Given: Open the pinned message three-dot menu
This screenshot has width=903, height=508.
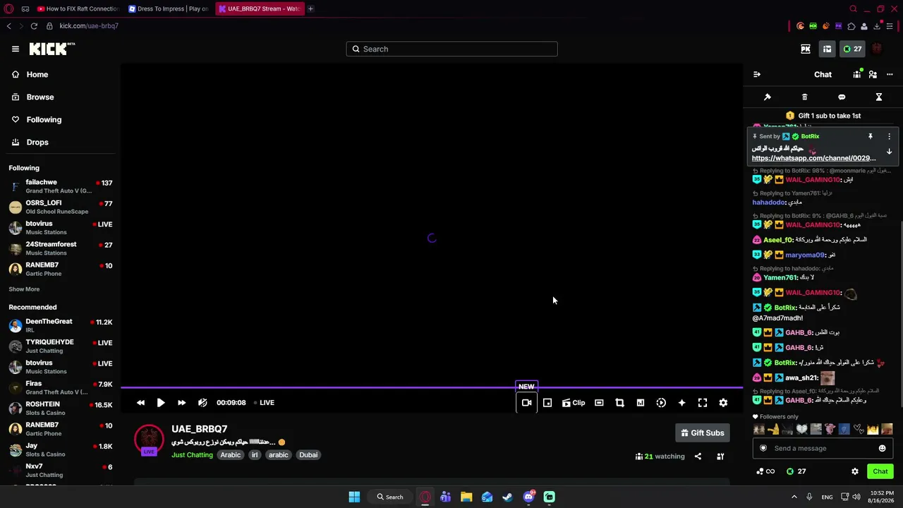Looking at the screenshot, I should (x=889, y=136).
